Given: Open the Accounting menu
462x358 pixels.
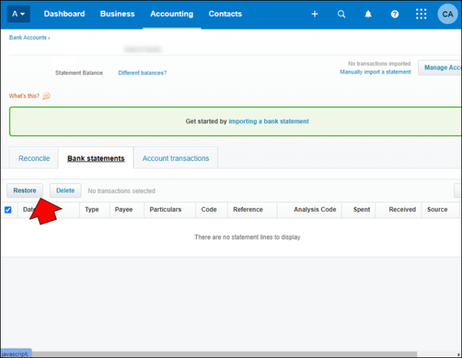Looking at the screenshot, I should pos(172,14).
